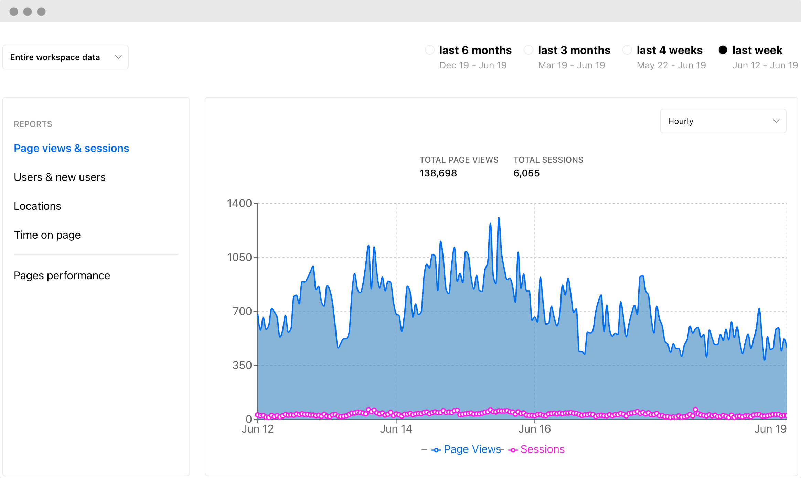Click the Total Page Views value 138,698
The image size is (801, 478).
[x=438, y=173]
